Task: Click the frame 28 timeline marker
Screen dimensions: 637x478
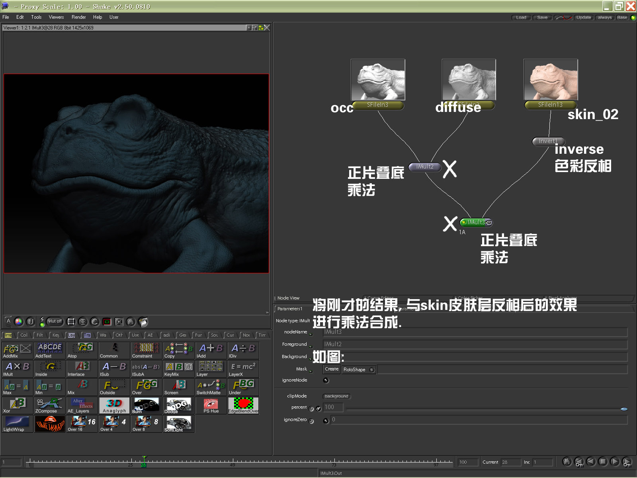Action: (x=144, y=462)
